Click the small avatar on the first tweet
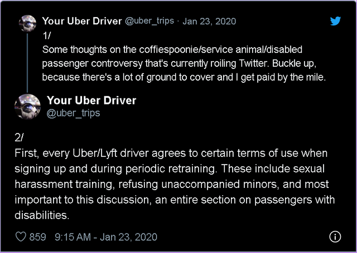The image size is (357, 253). pyautogui.click(x=28, y=24)
